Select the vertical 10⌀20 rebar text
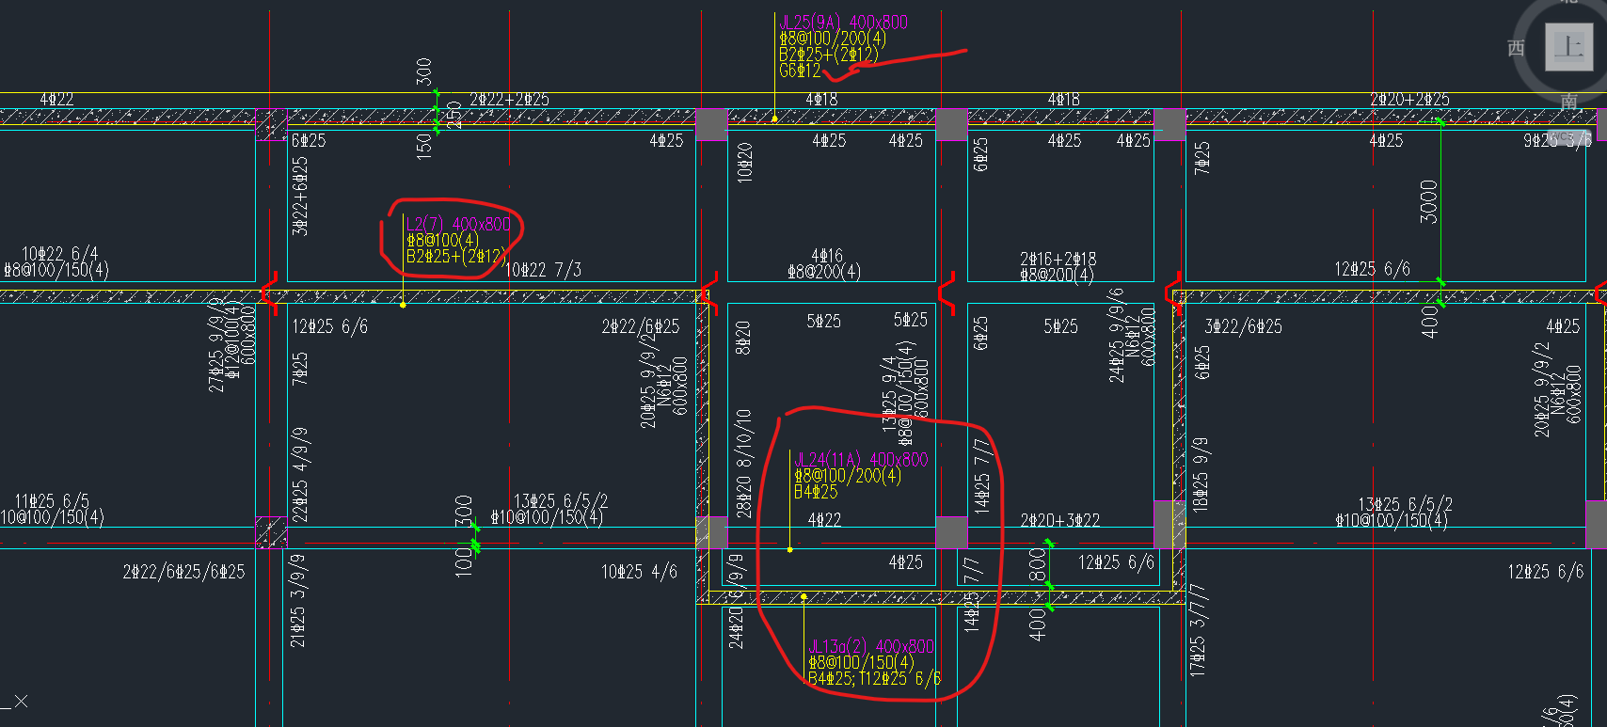 click(744, 162)
